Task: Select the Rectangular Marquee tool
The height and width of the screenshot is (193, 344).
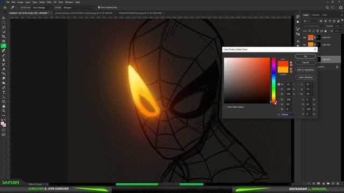Action: [x=4, y=23]
